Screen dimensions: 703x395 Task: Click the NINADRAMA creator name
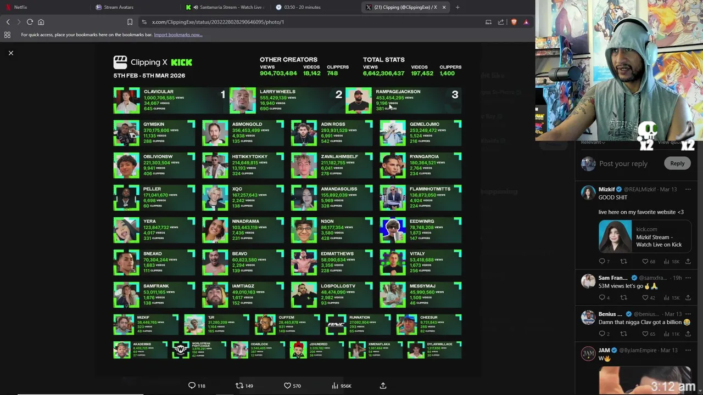(246, 222)
